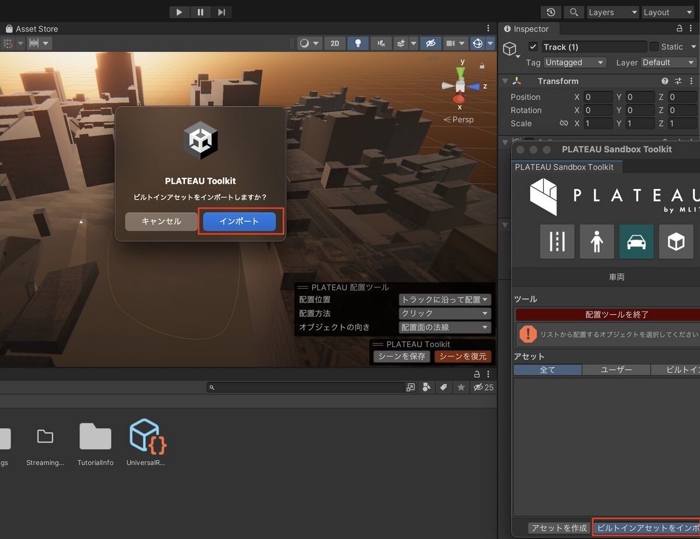700x539 pixels.
Task: Click the Project panel search field
Action: tap(306, 387)
